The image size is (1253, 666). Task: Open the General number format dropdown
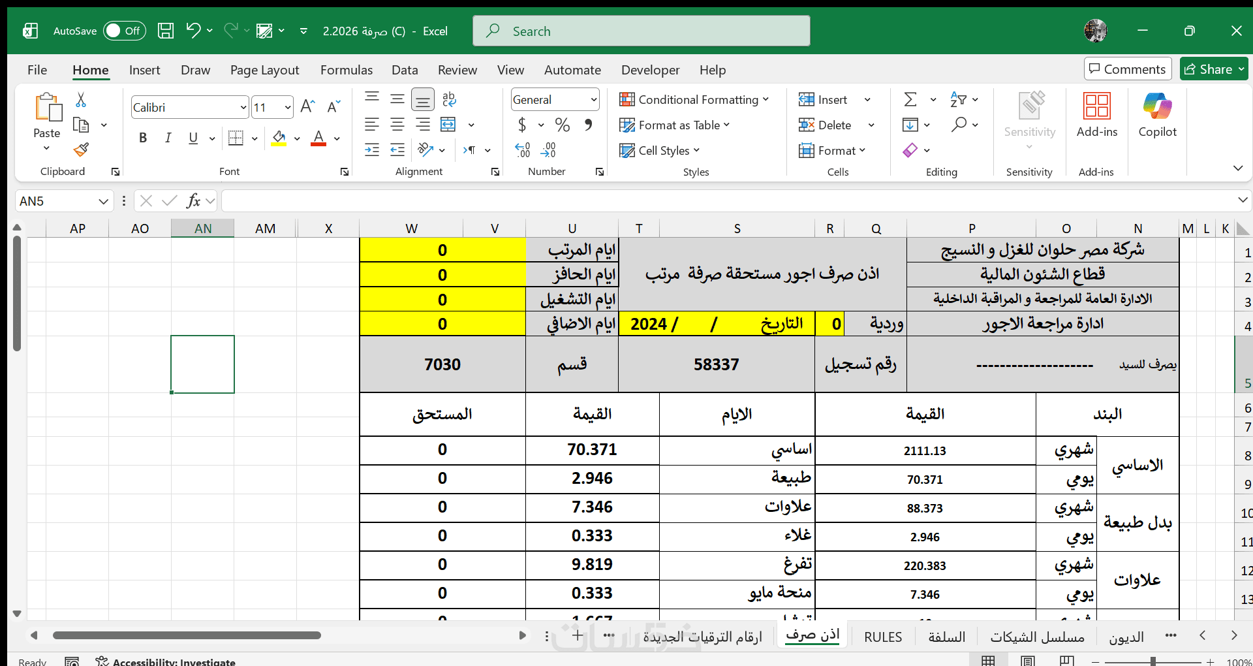593,99
